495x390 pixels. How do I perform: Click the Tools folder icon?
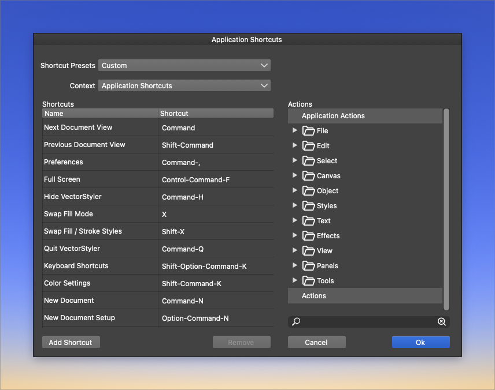pos(308,281)
